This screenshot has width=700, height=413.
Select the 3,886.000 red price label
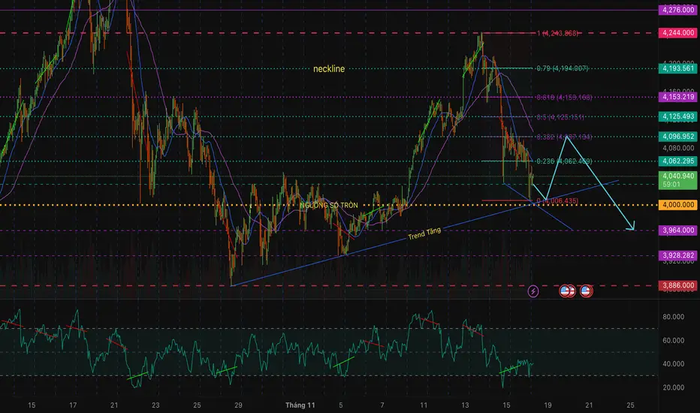click(677, 285)
